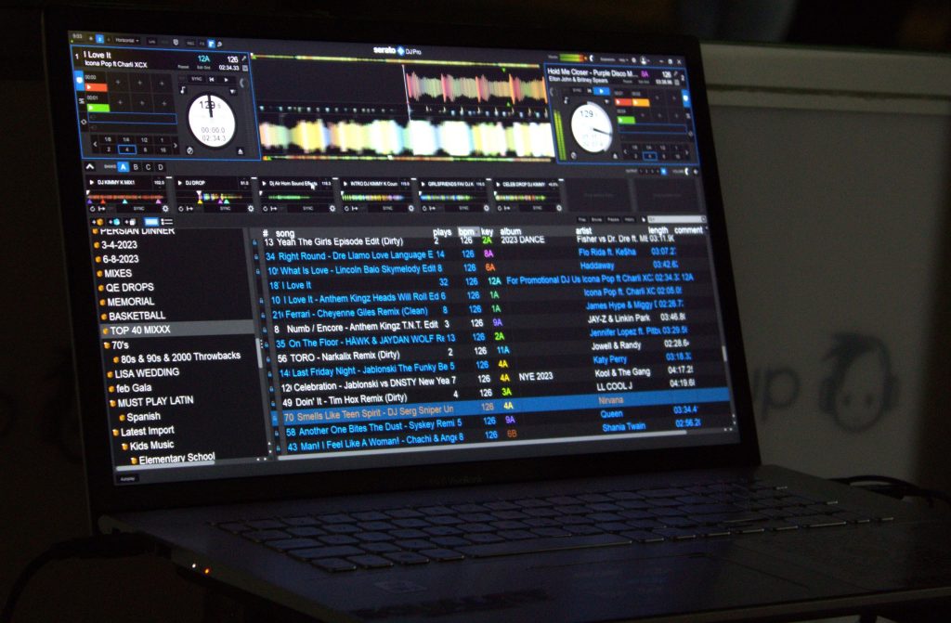This screenshot has height=623, width=951.
Task: Click the library search field
Action: click(675, 219)
